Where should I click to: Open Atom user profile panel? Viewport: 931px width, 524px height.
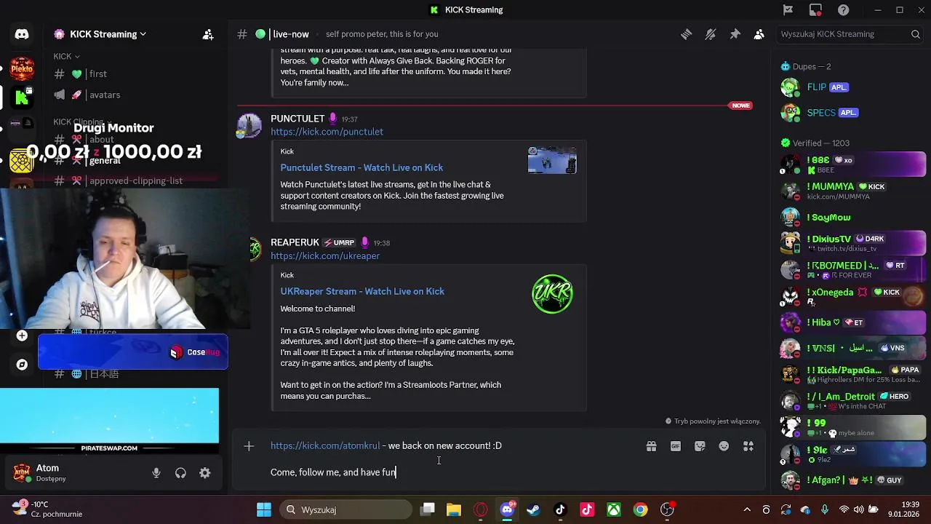[x=73, y=473]
